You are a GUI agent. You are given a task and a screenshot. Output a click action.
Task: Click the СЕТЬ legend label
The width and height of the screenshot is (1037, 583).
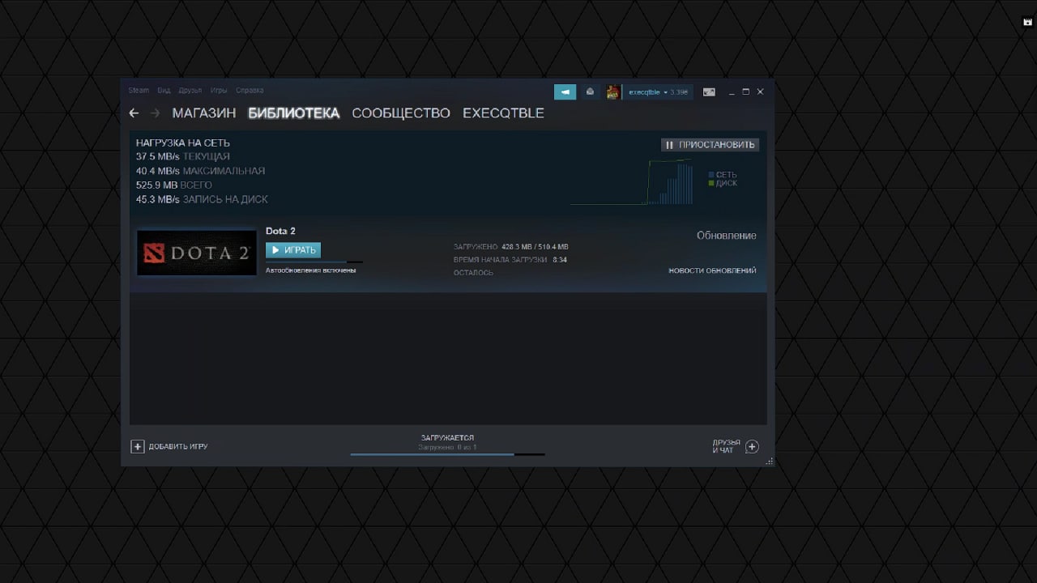726,175
